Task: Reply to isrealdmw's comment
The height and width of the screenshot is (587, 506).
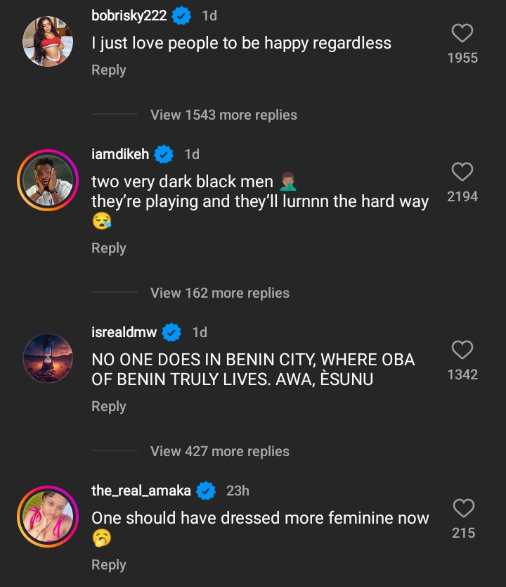Action: coord(108,407)
